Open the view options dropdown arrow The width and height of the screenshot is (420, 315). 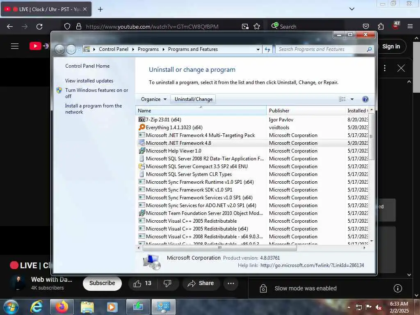tap(352, 99)
